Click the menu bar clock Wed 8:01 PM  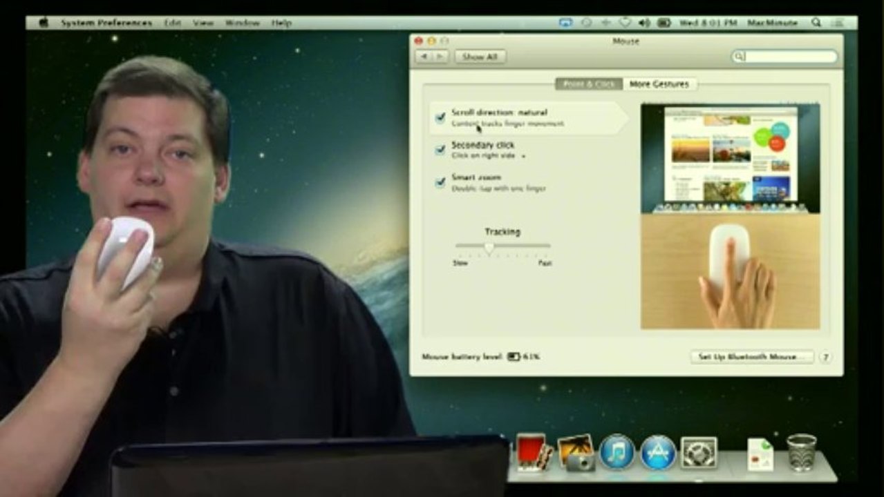pos(707,23)
